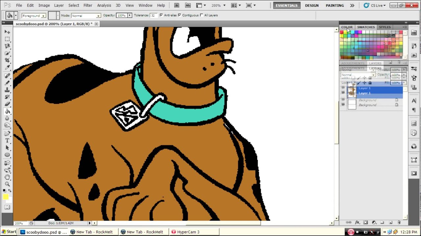The image size is (421, 236).
Task: Toggle Quick Mask mode icon
Action: click(7, 207)
